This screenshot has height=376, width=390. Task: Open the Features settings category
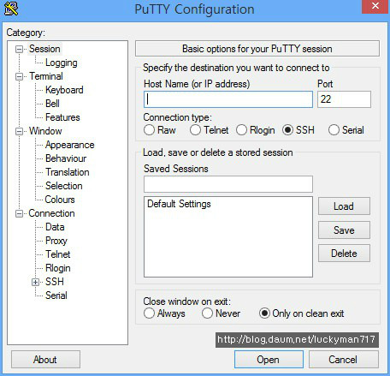coord(62,117)
